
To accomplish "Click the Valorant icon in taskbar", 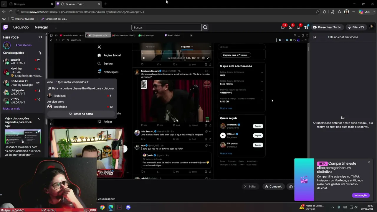I will point(120,207).
